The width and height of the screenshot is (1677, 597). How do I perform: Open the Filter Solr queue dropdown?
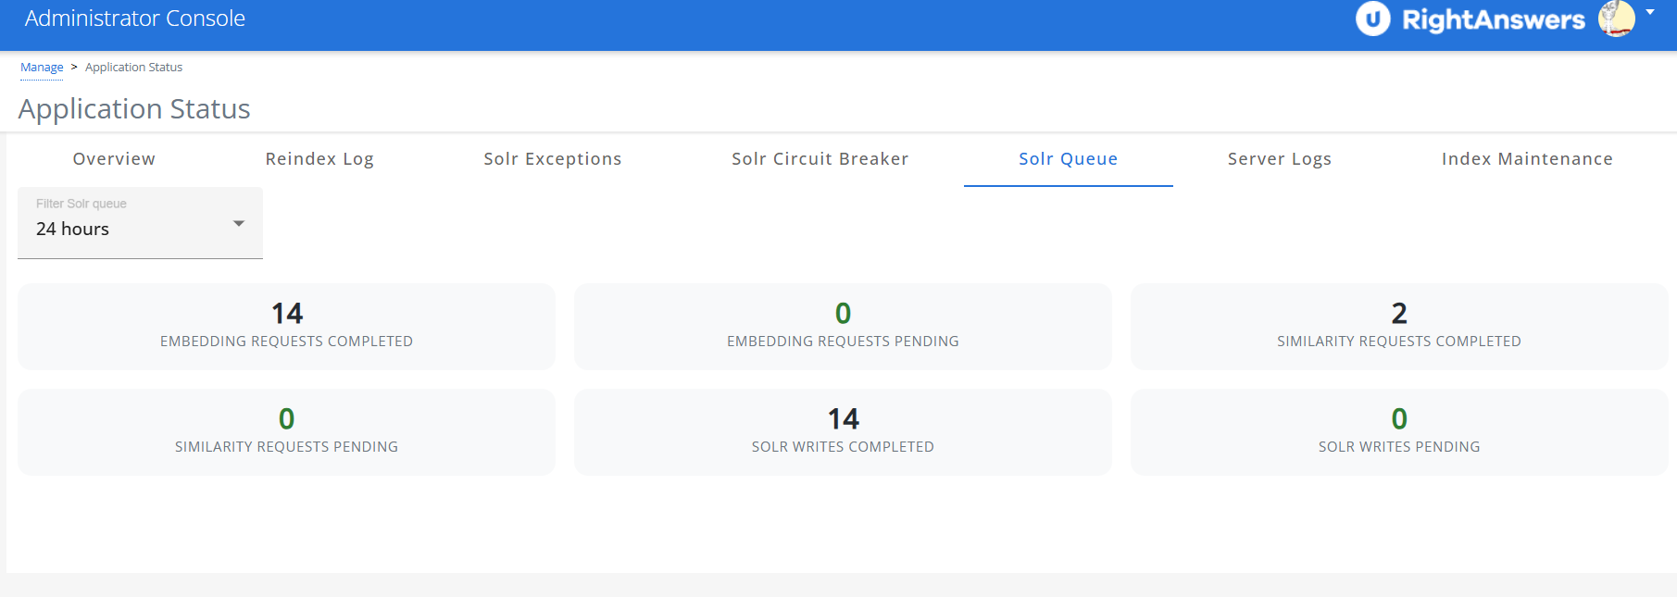tap(139, 223)
